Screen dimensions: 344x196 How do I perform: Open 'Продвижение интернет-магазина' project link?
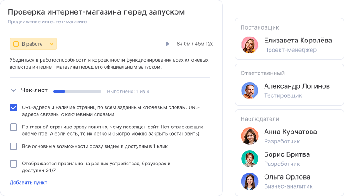pyautogui.click(x=48, y=21)
